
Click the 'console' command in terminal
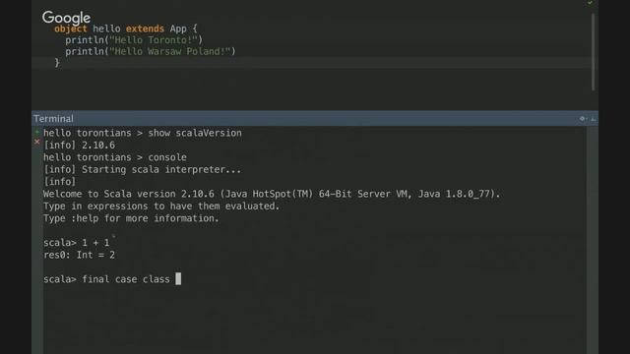click(x=167, y=157)
